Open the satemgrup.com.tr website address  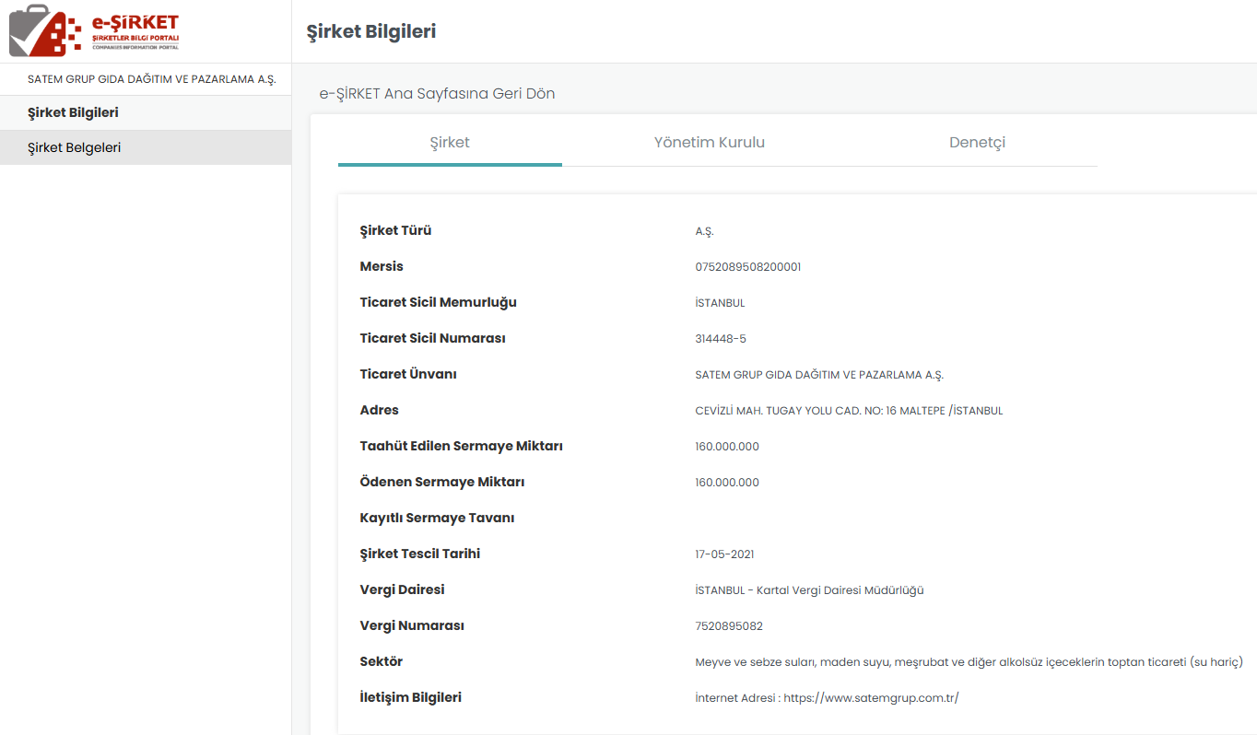tap(871, 698)
